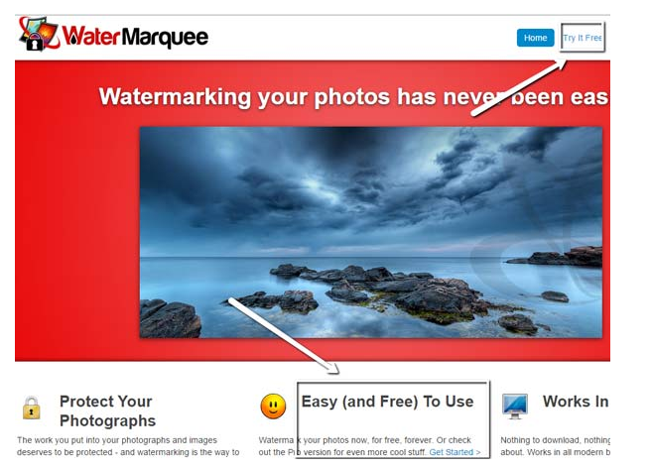Open the Home navigation button

pyautogui.click(x=535, y=38)
